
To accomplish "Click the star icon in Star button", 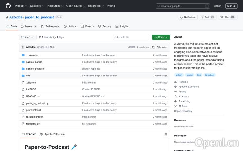I will [x=222, y=17].
